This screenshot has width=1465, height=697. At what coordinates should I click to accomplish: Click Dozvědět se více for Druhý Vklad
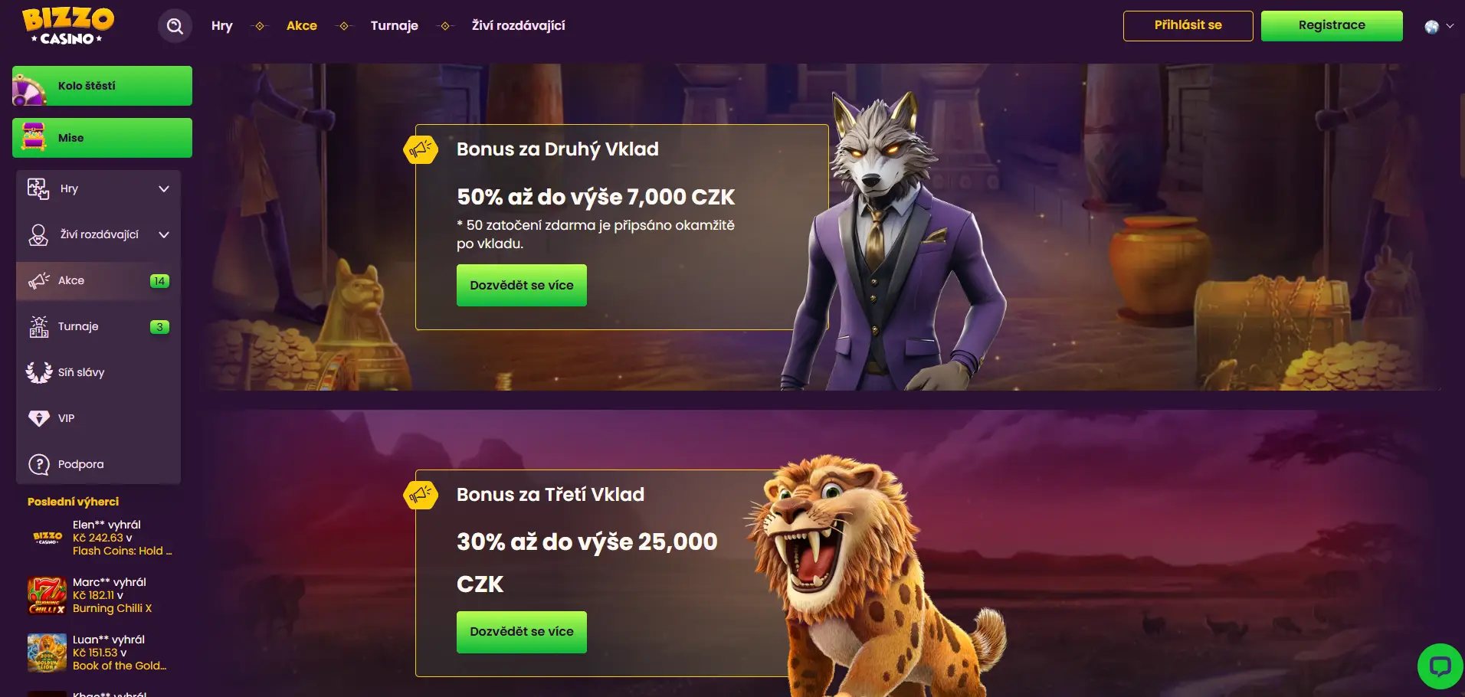pyautogui.click(x=522, y=285)
